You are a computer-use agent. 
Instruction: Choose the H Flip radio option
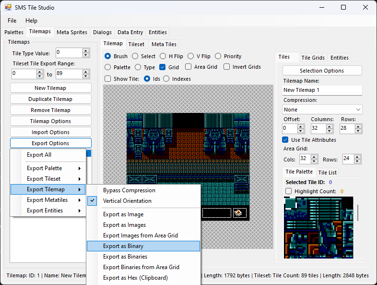coord(163,56)
